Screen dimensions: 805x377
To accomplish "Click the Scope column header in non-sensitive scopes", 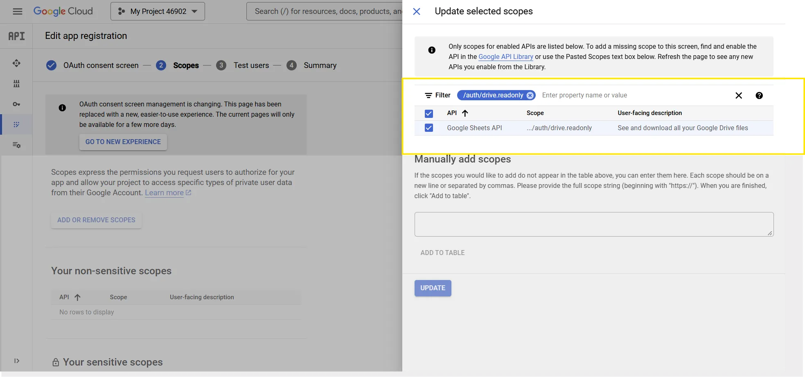I will click(x=118, y=297).
